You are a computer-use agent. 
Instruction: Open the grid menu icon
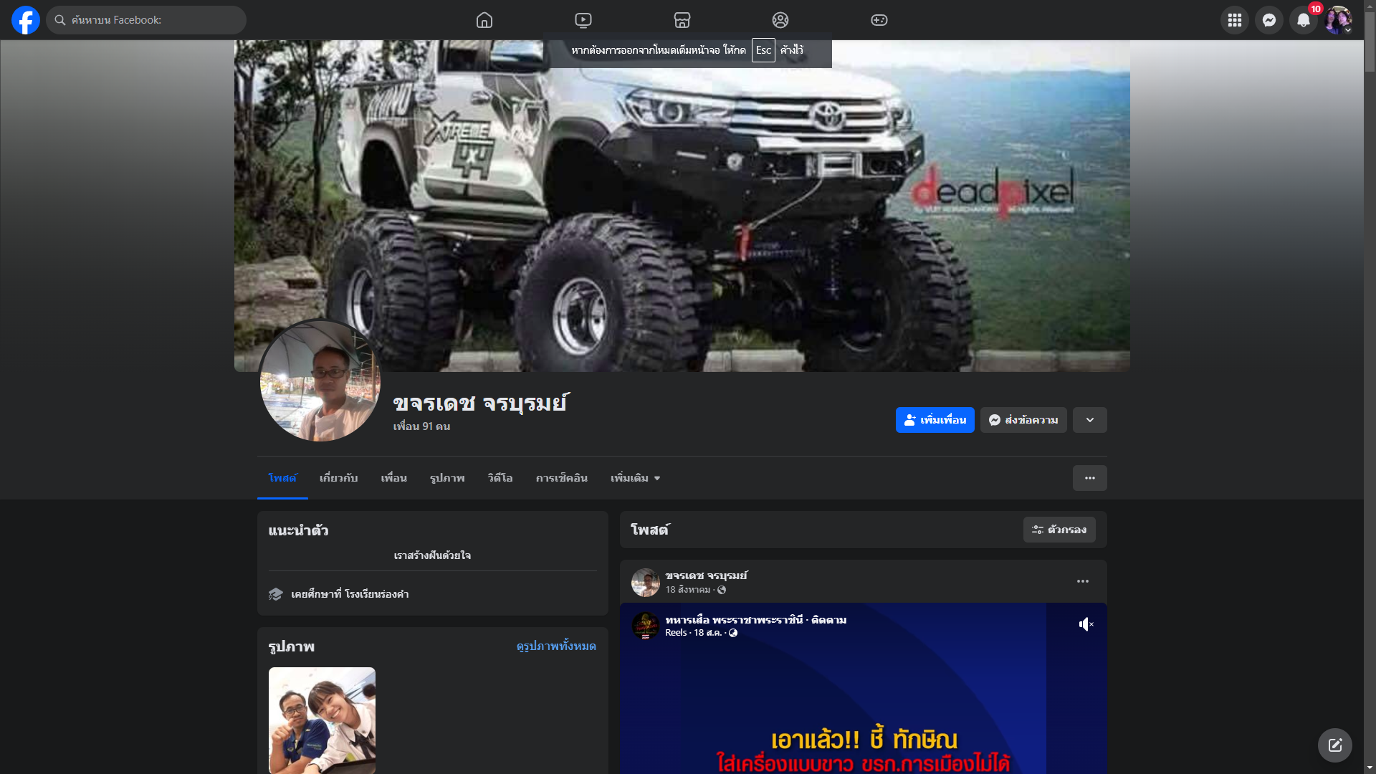1234,20
